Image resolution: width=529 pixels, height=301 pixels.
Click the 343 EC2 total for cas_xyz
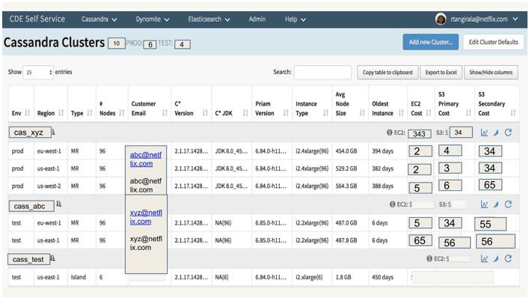pyautogui.click(x=419, y=133)
